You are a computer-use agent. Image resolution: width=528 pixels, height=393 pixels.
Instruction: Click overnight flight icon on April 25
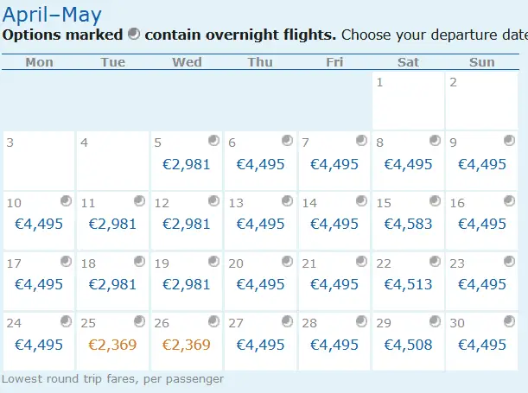pos(140,322)
